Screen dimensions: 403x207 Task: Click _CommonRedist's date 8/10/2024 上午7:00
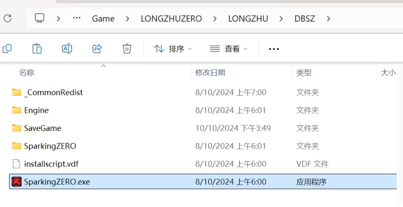(x=231, y=92)
